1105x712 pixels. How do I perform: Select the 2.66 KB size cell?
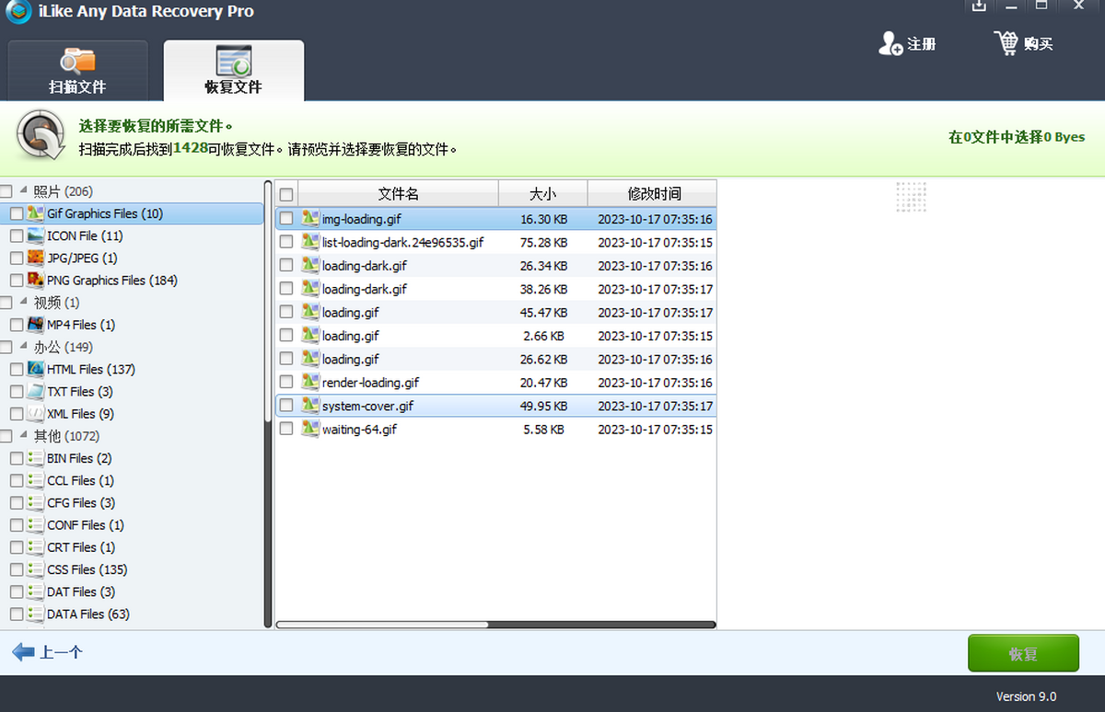click(543, 336)
